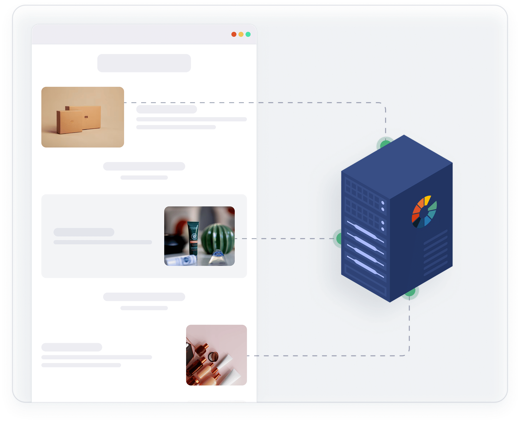The height and width of the screenshot is (422, 520).
Task: Open the L'Occitane tube and cactus image
Action: click(x=199, y=236)
